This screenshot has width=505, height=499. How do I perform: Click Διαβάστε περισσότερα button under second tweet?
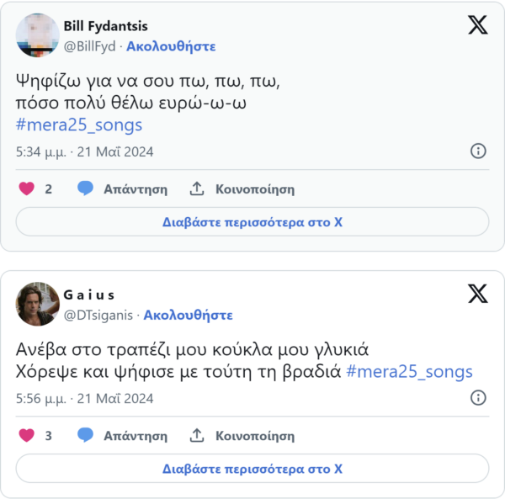coord(252,469)
